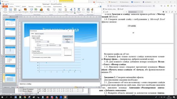177x99 pixels.
Task: Open Chrome from the taskbar
Action: (25, 97)
